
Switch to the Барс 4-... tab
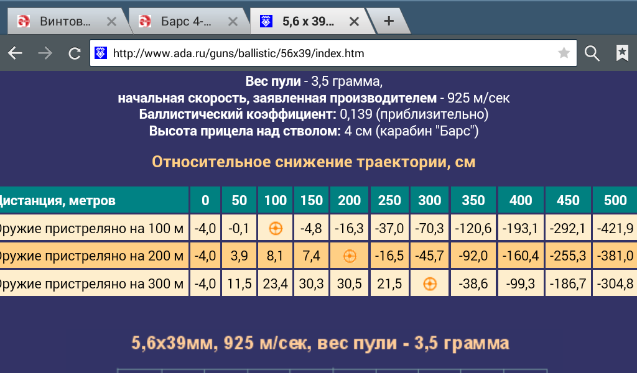click(180, 22)
